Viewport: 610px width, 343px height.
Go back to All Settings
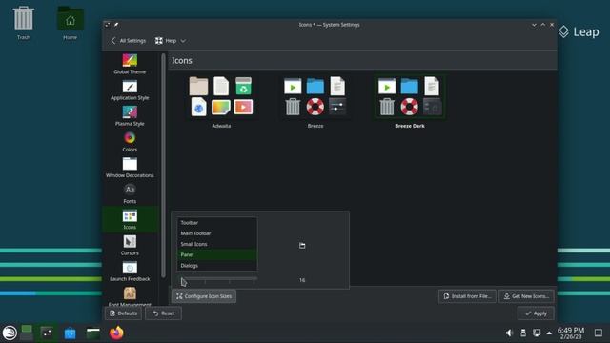point(129,40)
